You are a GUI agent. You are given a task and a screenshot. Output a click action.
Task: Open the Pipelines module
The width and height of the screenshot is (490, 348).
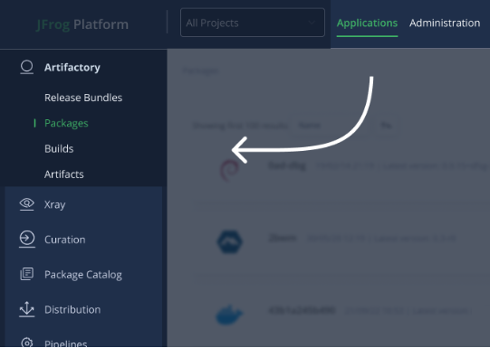pos(65,343)
